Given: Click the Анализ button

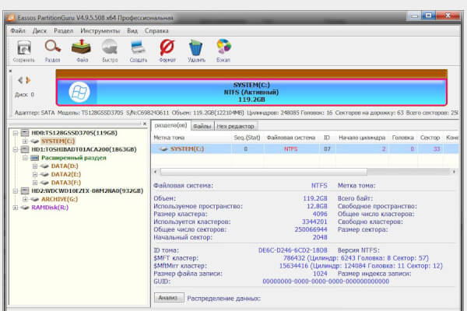Looking at the screenshot, I should pos(169,298).
